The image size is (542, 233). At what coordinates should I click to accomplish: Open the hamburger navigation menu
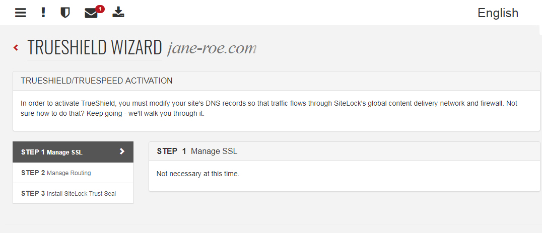(x=20, y=13)
